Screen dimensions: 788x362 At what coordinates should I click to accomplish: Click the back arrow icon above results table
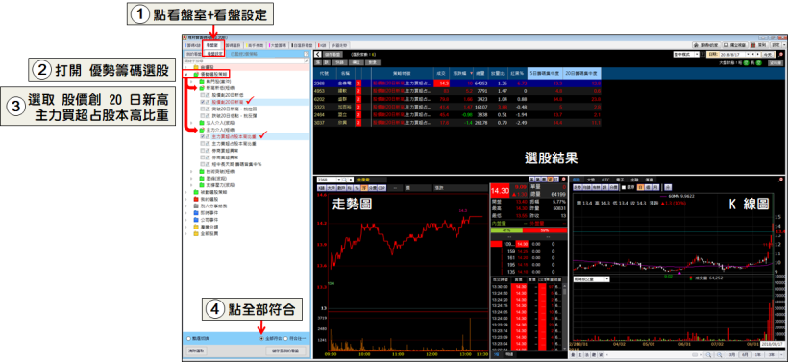[x=317, y=54]
